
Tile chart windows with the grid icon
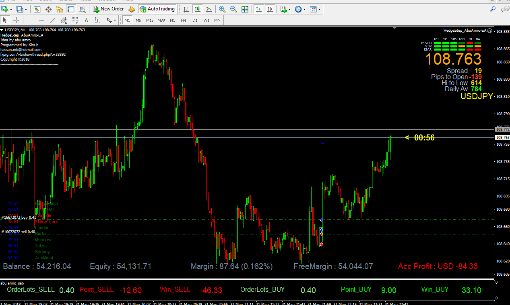(245, 9)
